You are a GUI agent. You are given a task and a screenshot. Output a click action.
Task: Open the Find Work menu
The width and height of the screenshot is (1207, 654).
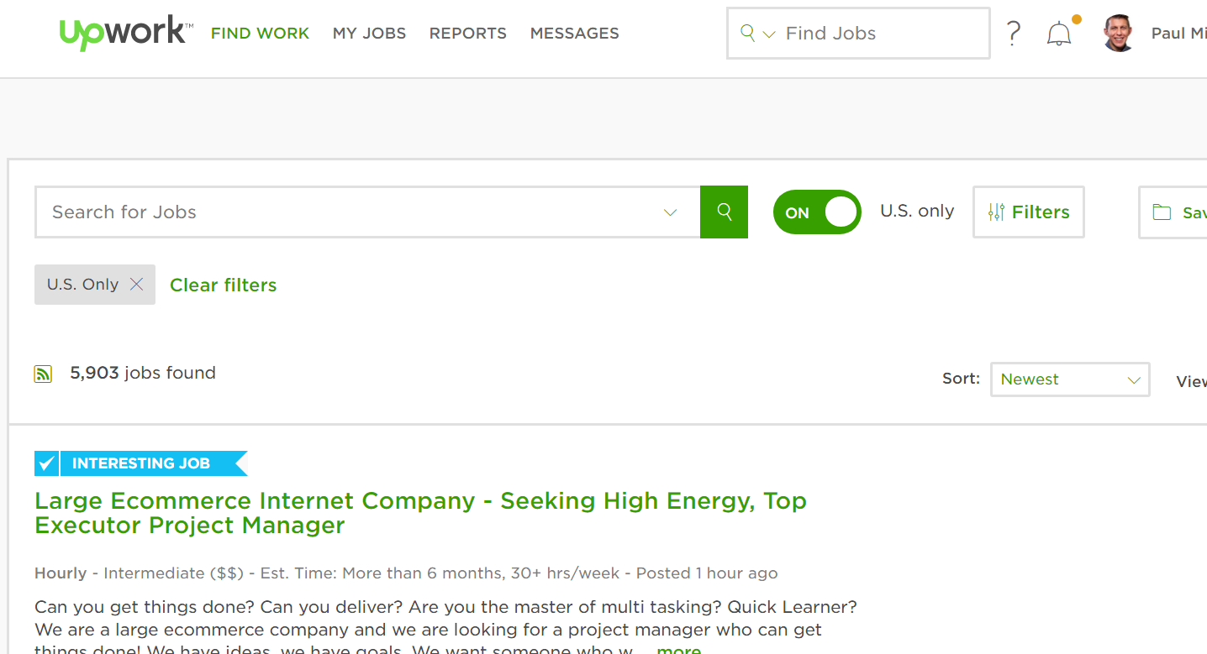pos(260,34)
